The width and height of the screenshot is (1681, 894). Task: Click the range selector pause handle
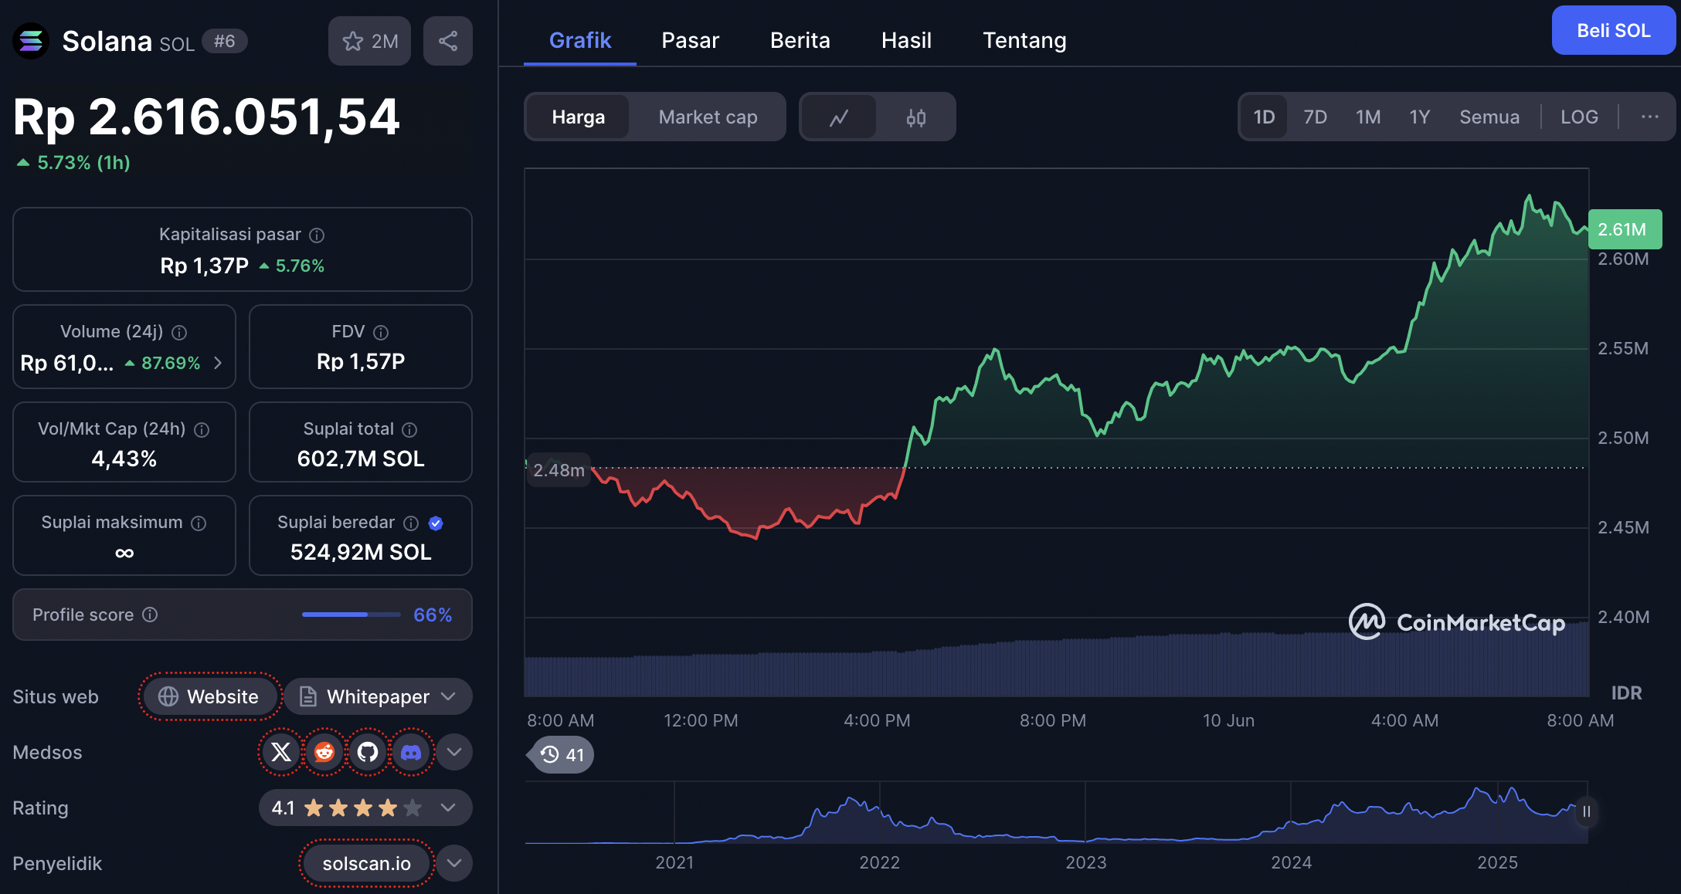click(1586, 811)
